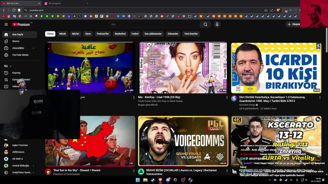Select the Tümü filter chip
328x184 pixels.
point(50,34)
